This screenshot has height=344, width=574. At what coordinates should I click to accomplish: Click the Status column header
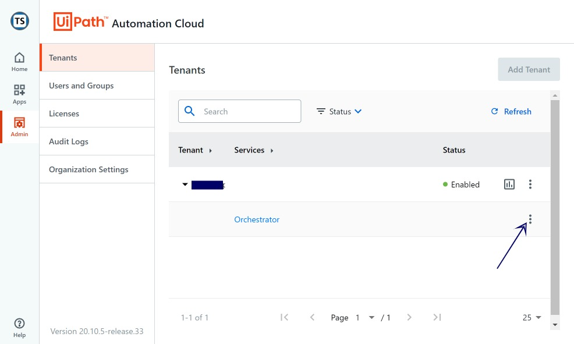pyautogui.click(x=454, y=150)
